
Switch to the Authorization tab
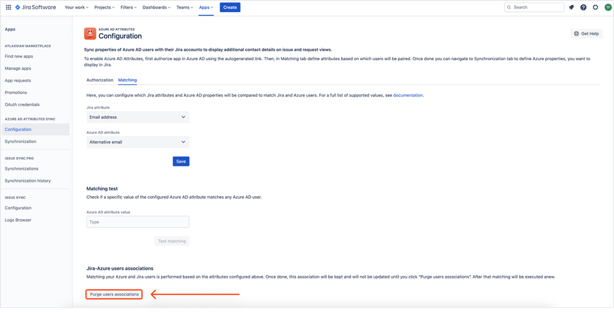(x=100, y=80)
